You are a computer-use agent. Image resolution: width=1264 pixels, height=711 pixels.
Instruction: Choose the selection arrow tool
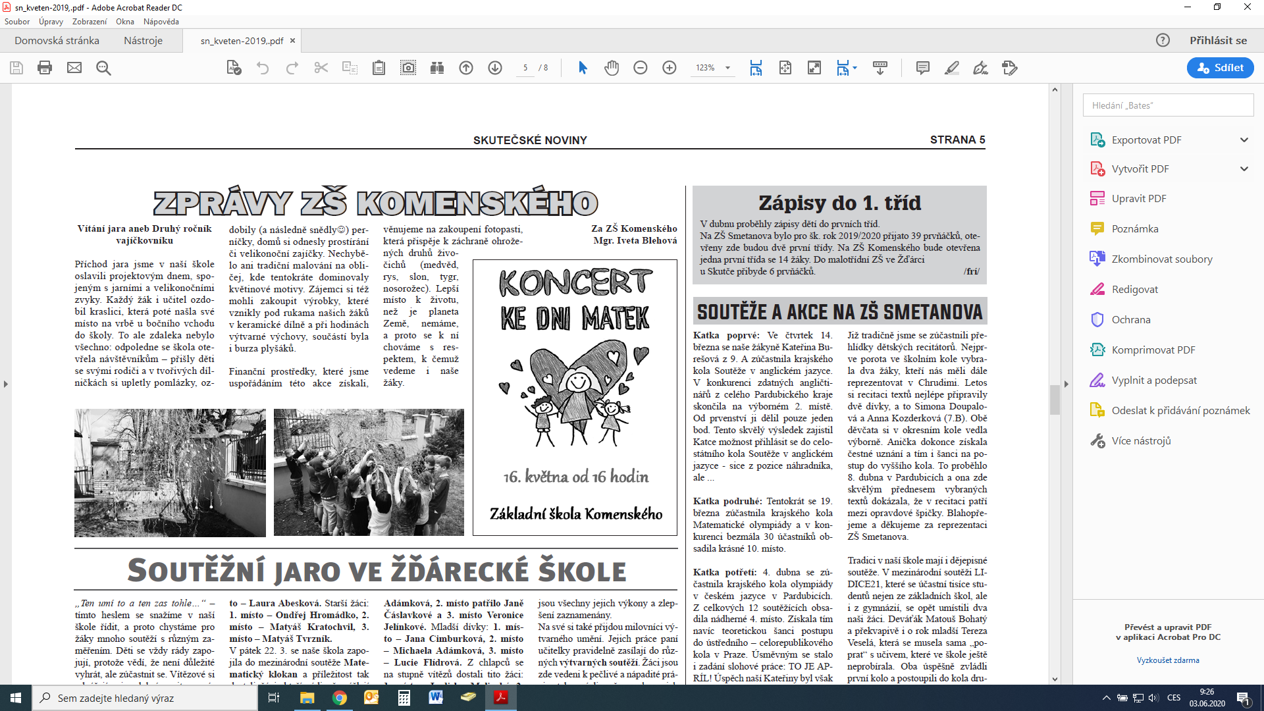(583, 68)
